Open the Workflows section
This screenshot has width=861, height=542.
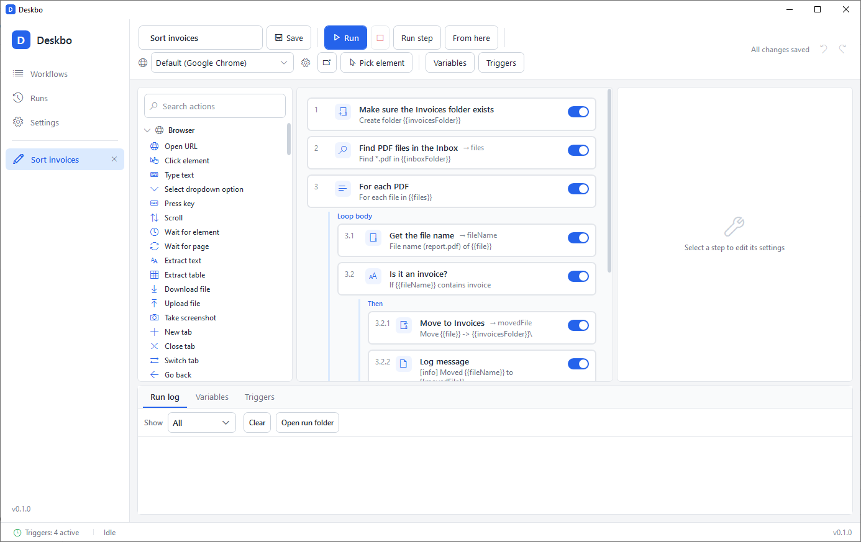point(65,74)
